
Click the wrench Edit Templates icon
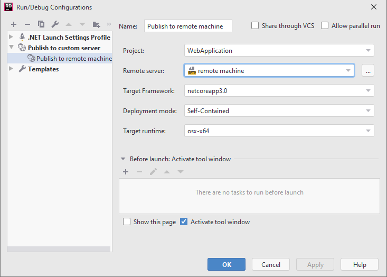tap(55, 24)
